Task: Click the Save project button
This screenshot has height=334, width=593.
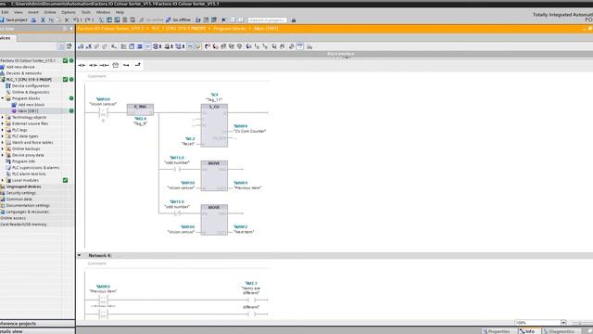Action: pyautogui.click(x=14, y=20)
